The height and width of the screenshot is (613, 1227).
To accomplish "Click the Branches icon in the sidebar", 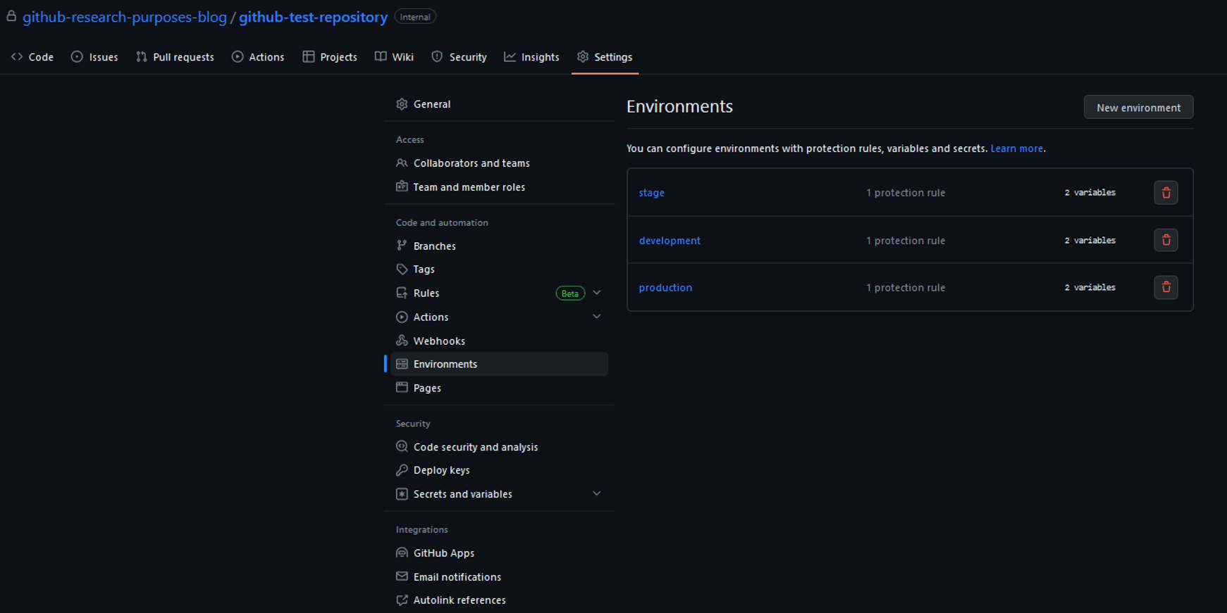I will tap(402, 246).
